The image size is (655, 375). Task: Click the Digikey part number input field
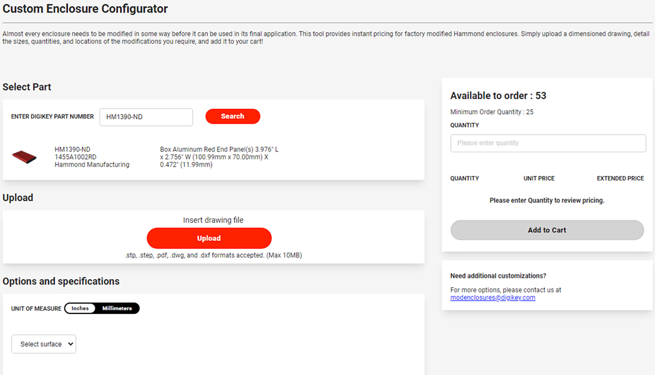pyautogui.click(x=146, y=117)
